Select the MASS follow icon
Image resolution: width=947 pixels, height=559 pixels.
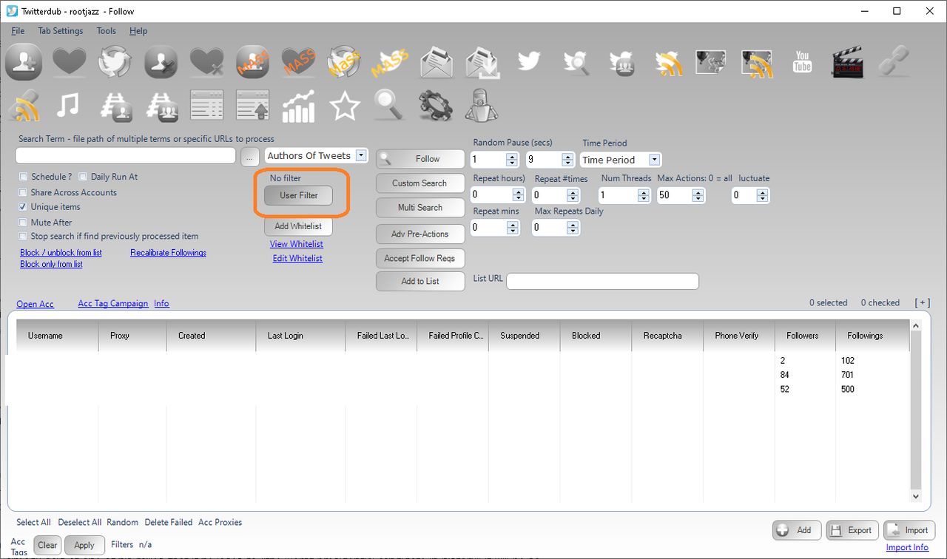coord(253,62)
